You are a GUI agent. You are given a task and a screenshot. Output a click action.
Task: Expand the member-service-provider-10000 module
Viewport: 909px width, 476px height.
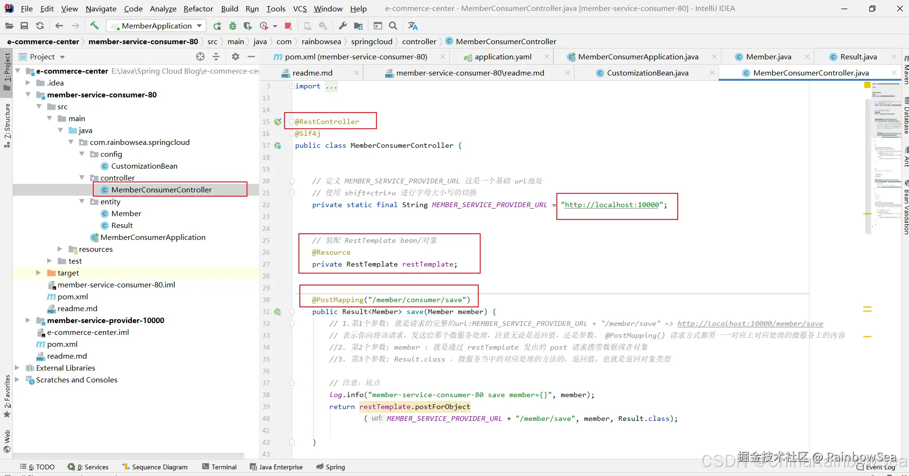coord(28,320)
